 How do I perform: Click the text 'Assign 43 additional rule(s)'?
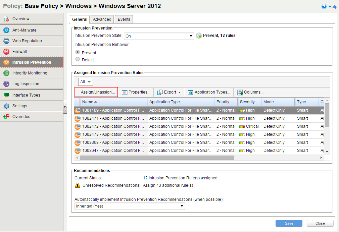coord(168,185)
